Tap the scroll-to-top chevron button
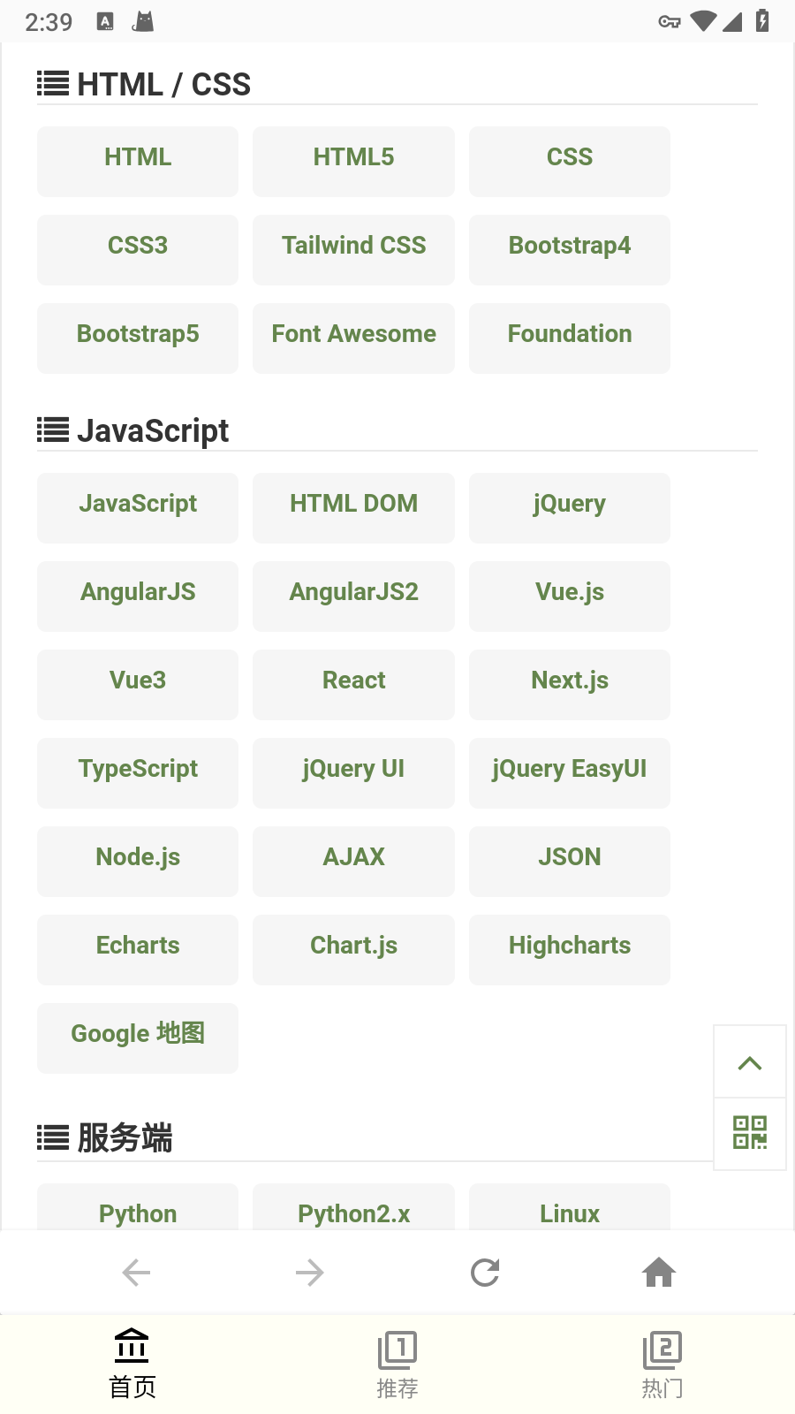Viewport: 795px width, 1414px height. pos(750,1062)
